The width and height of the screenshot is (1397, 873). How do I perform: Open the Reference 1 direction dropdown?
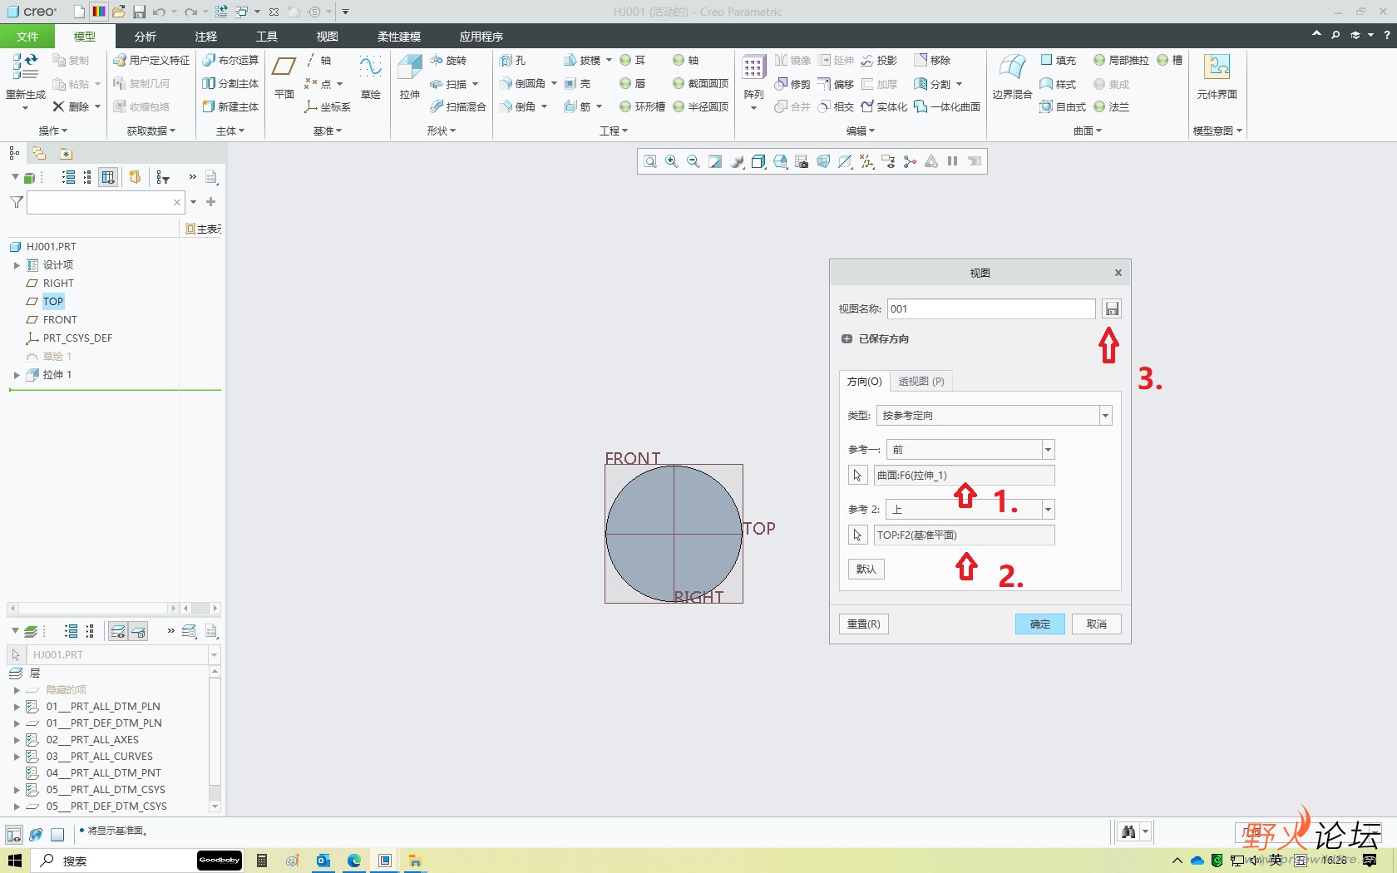click(x=1048, y=450)
